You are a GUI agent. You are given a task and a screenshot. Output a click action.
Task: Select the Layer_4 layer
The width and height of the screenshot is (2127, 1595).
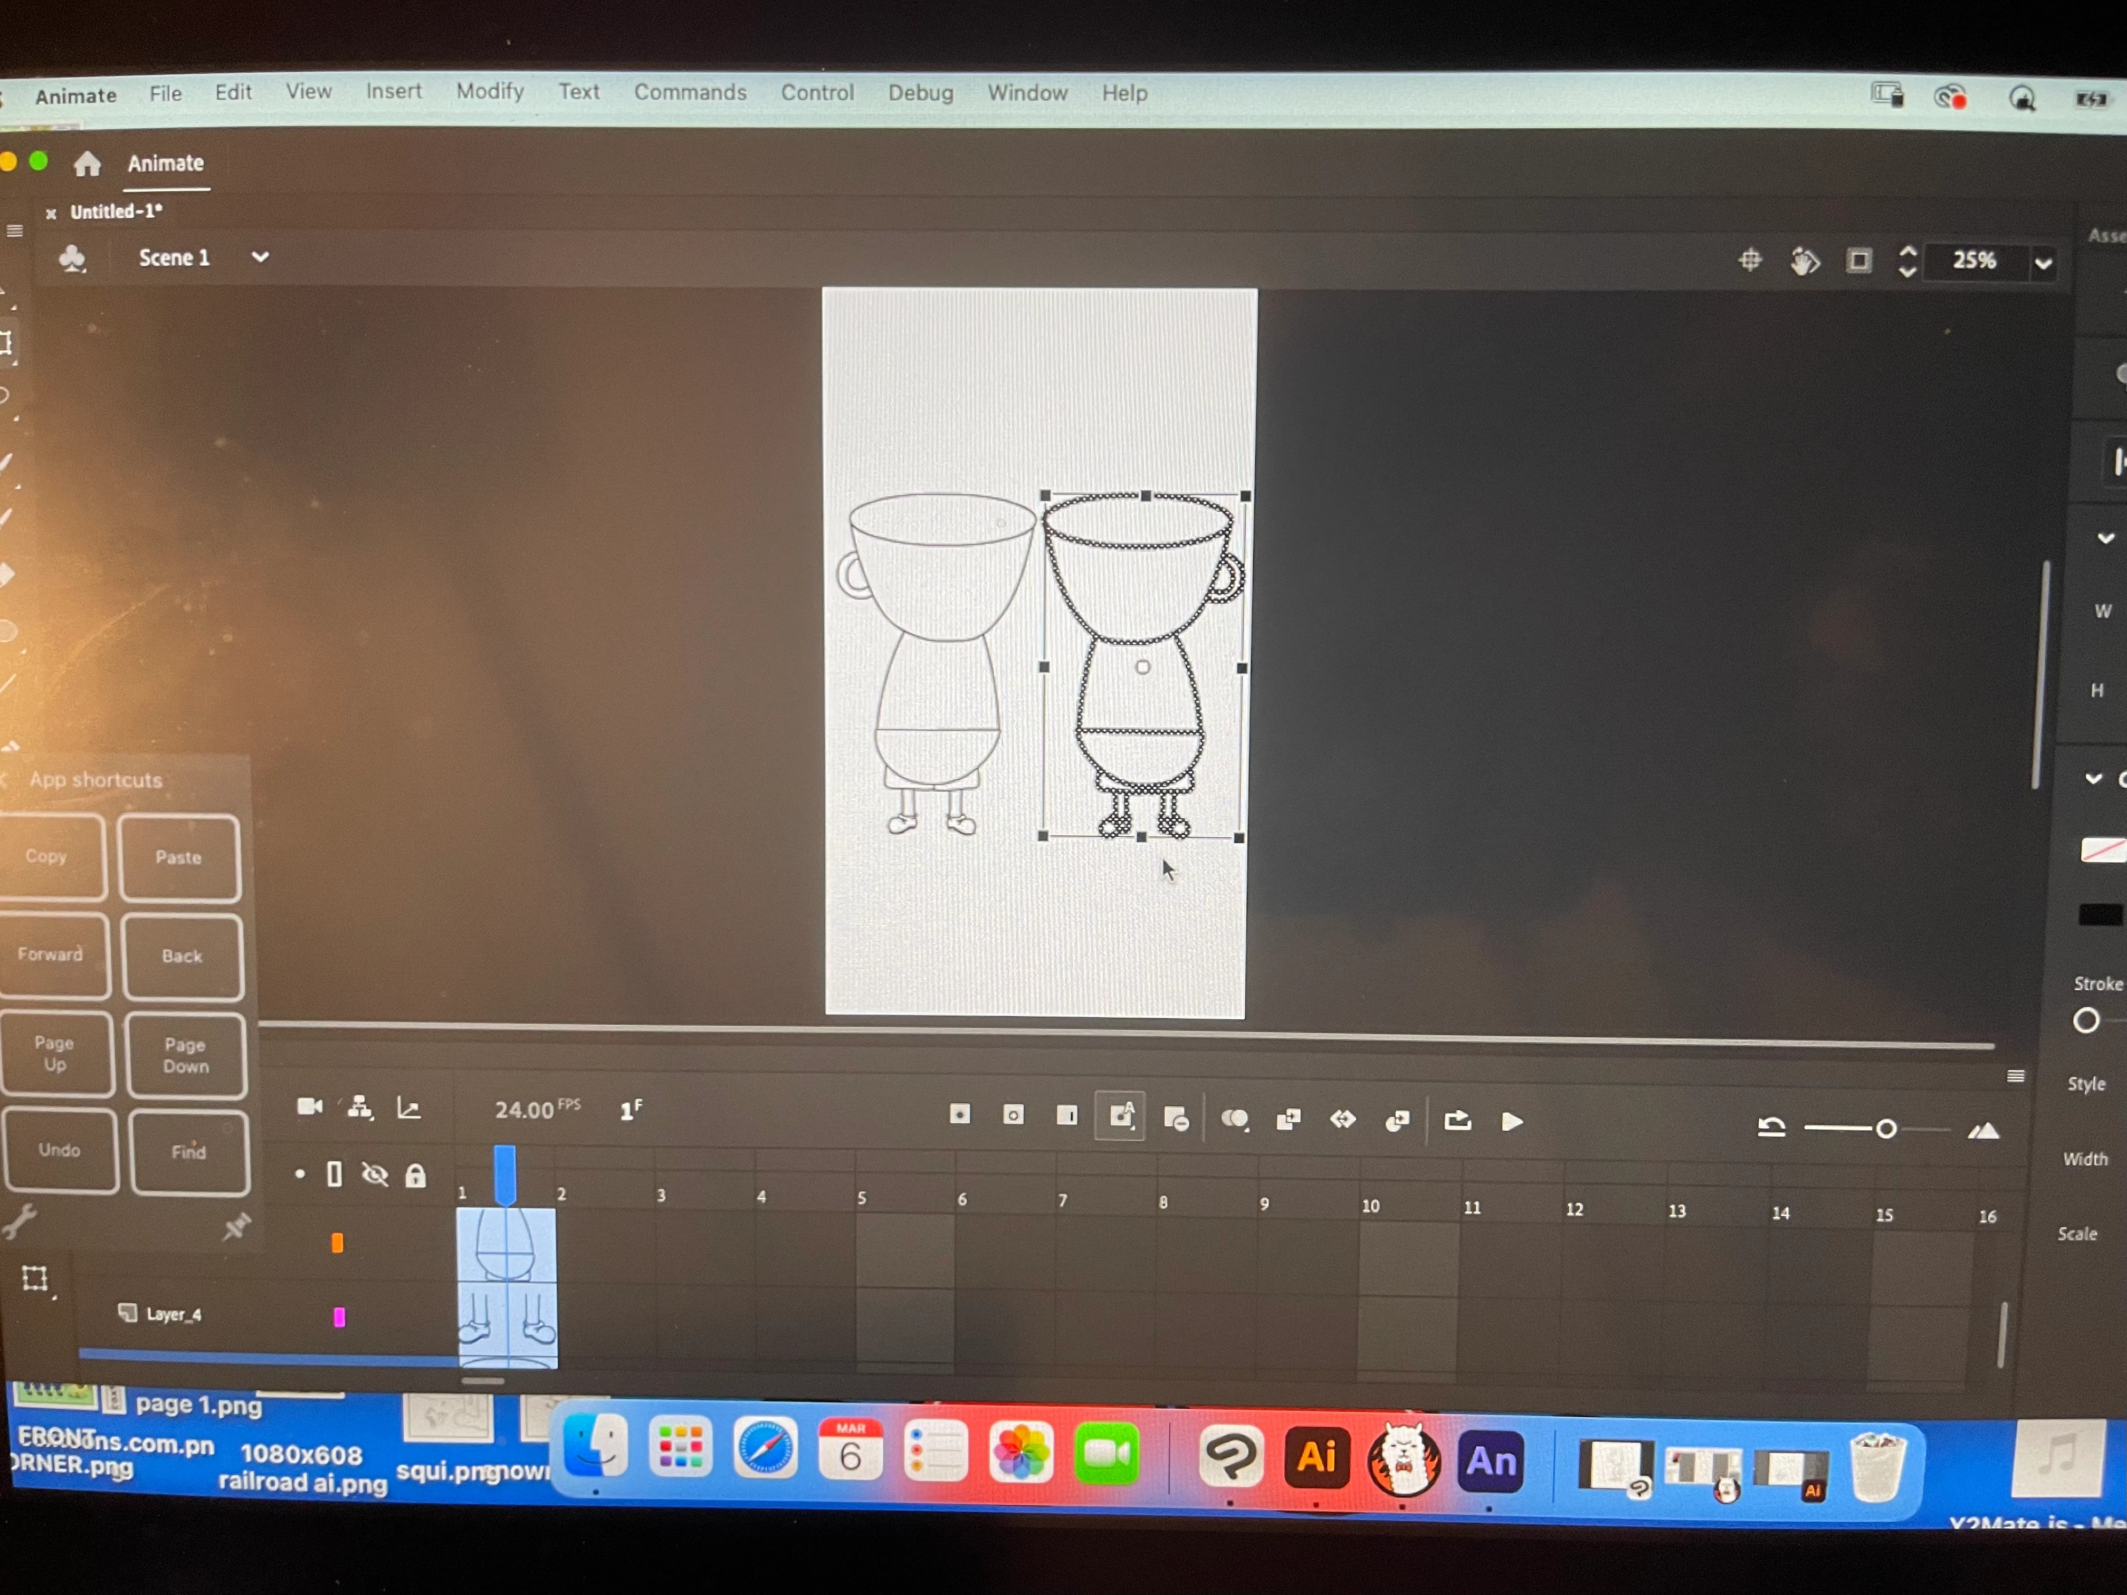[173, 1314]
